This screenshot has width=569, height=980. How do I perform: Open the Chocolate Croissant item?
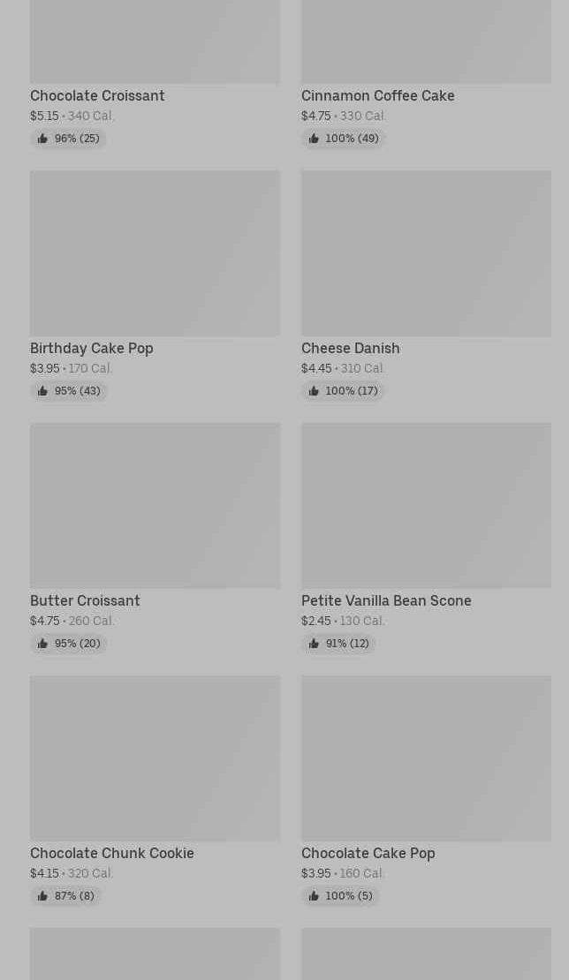coord(97,95)
